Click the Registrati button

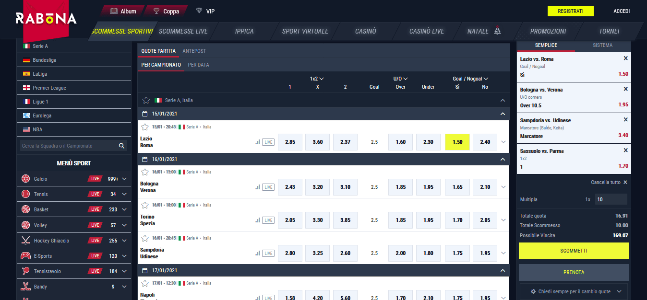click(x=571, y=11)
